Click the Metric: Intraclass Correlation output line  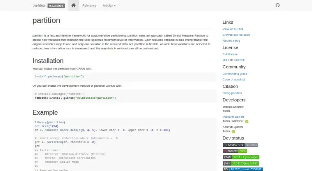65,158
